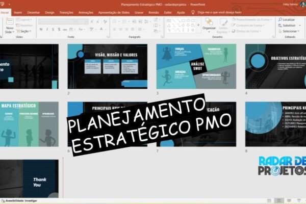
Task: Toggle underline (S) formatting
Action: point(53,30)
